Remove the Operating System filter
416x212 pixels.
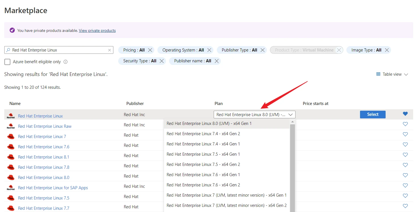(209, 50)
